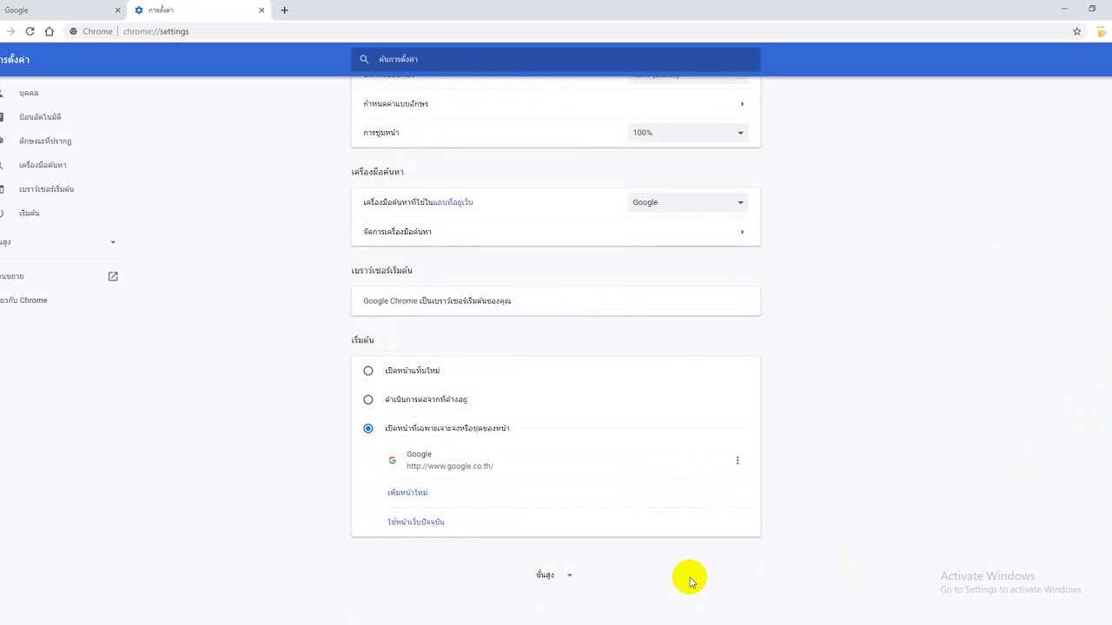Select เปิดหน้าแท็บใหม่ radio option
The height and width of the screenshot is (625, 1112).
[368, 371]
